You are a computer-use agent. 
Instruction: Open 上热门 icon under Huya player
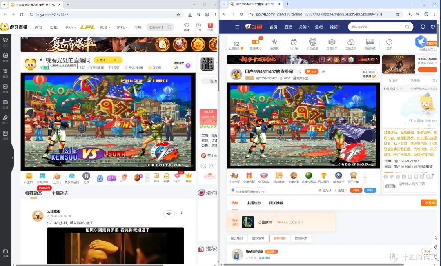tap(57, 177)
